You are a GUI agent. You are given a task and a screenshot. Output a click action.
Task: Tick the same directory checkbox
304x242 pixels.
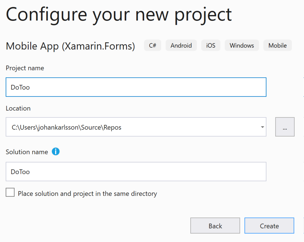click(x=10, y=192)
